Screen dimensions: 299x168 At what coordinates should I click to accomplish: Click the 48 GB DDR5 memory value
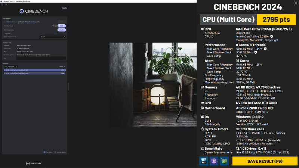point(258,87)
